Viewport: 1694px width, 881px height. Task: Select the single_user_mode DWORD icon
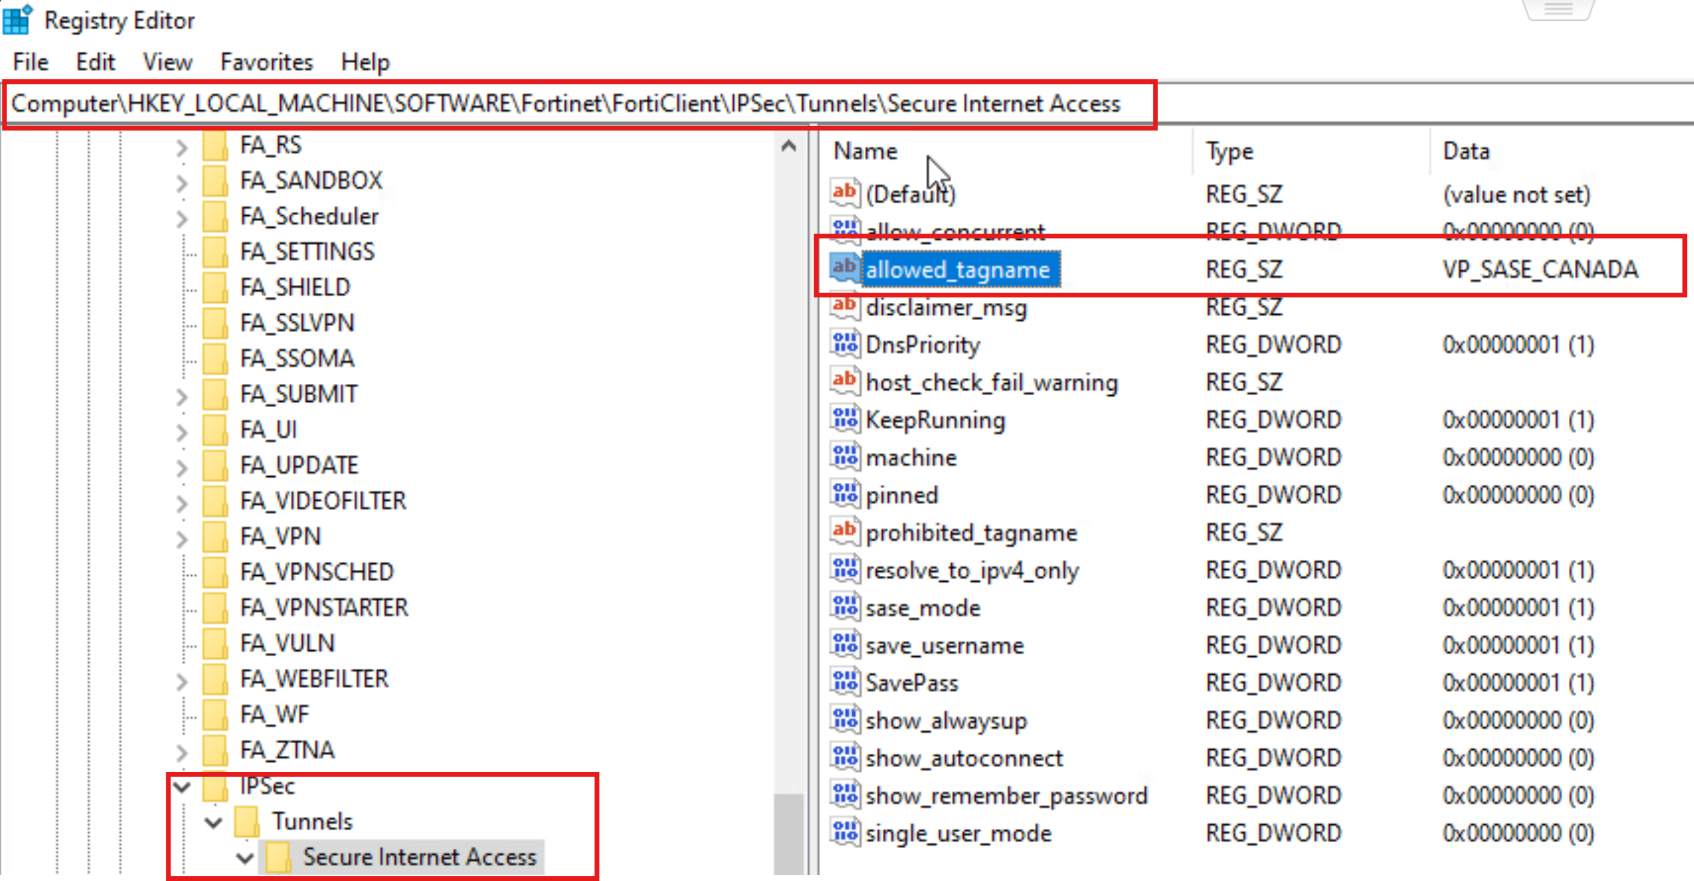845,832
